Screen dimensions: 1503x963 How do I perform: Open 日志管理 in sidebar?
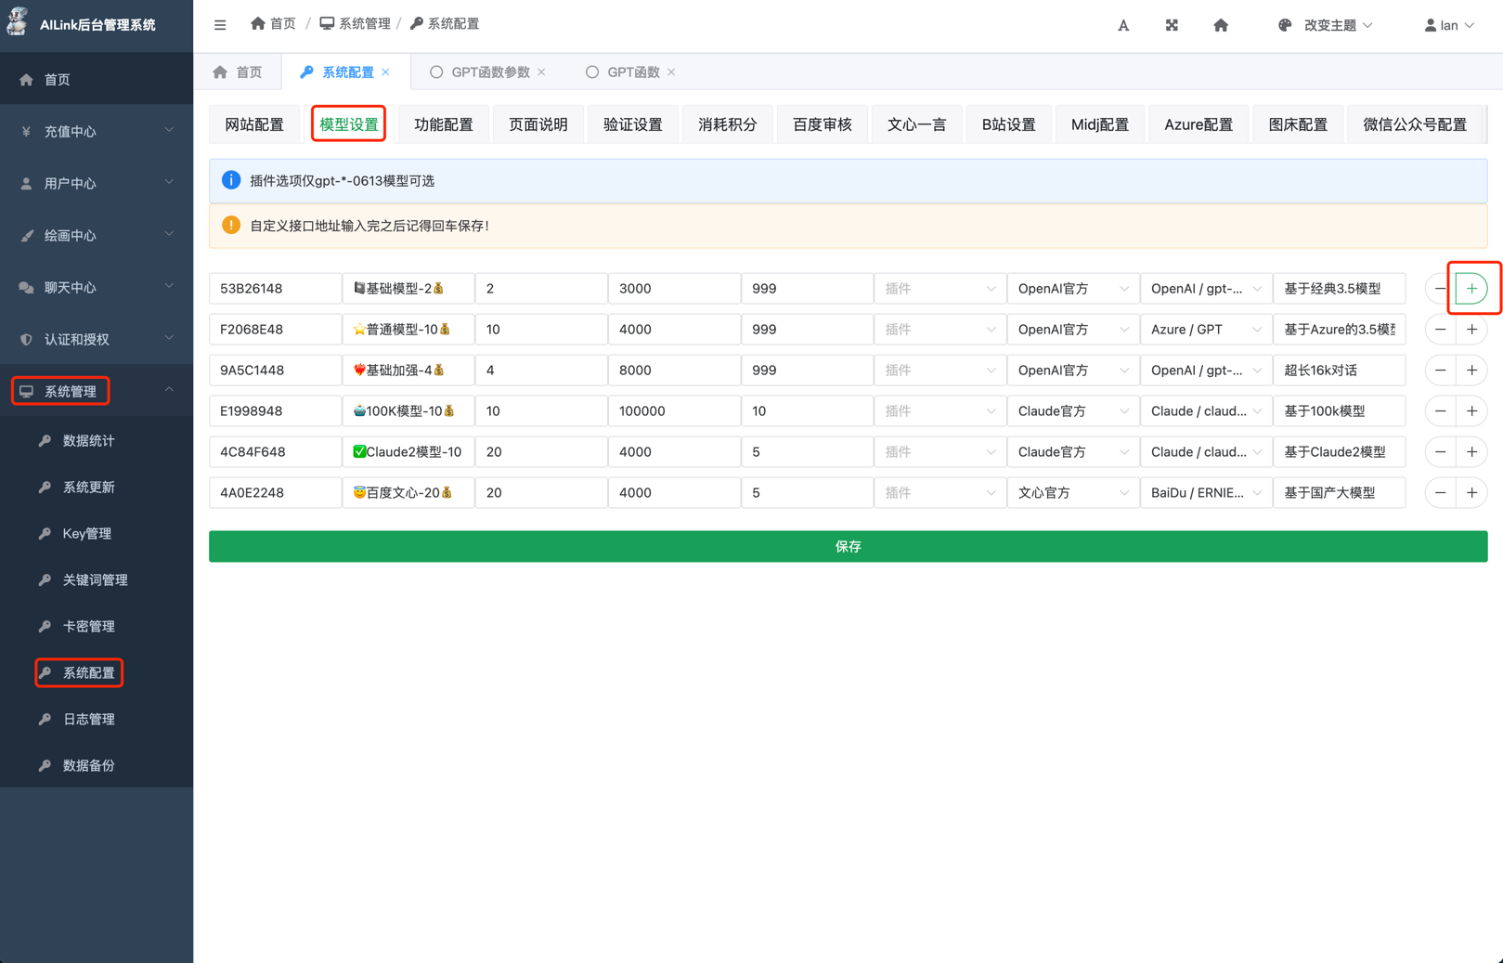(x=97, y=719)
